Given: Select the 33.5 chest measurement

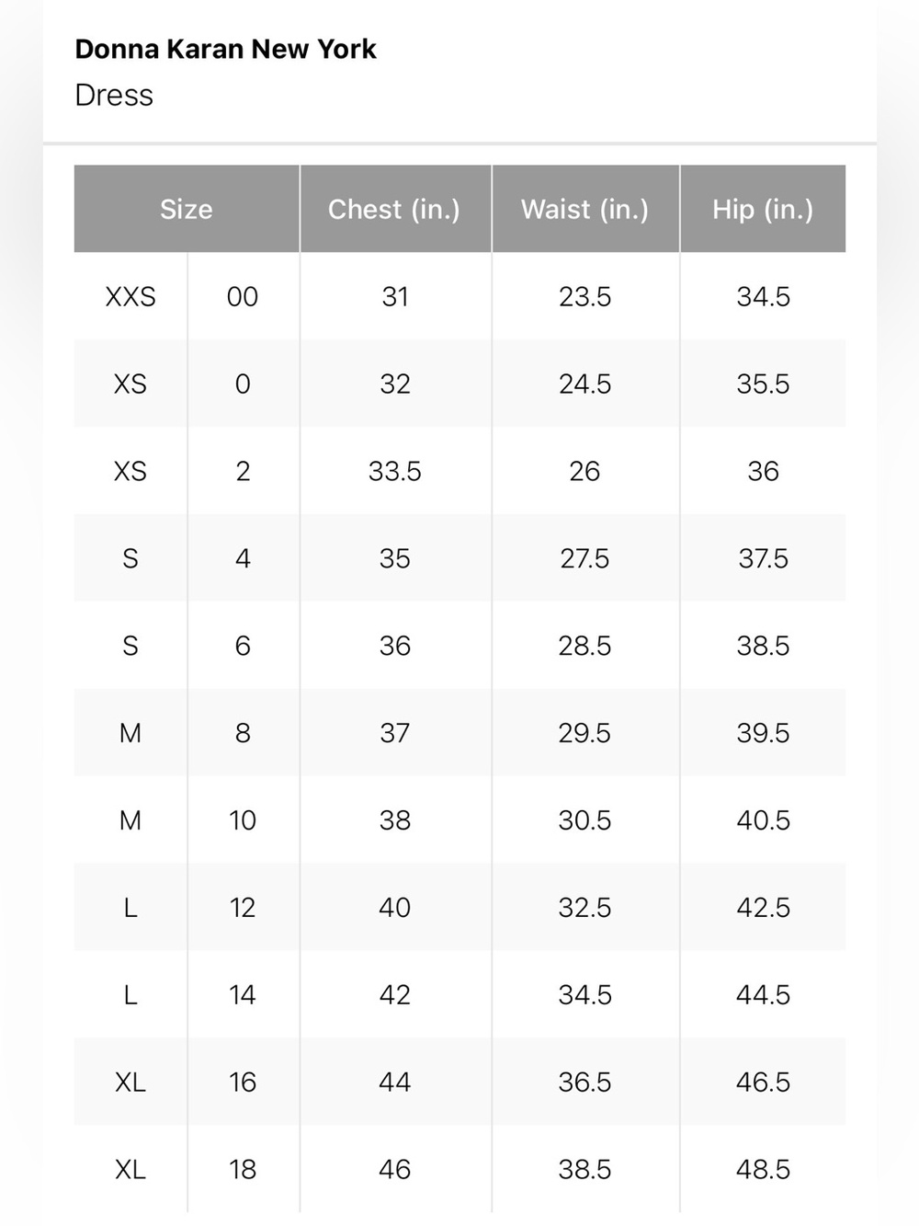Looking at the screenshot, I should pos(395,471).
